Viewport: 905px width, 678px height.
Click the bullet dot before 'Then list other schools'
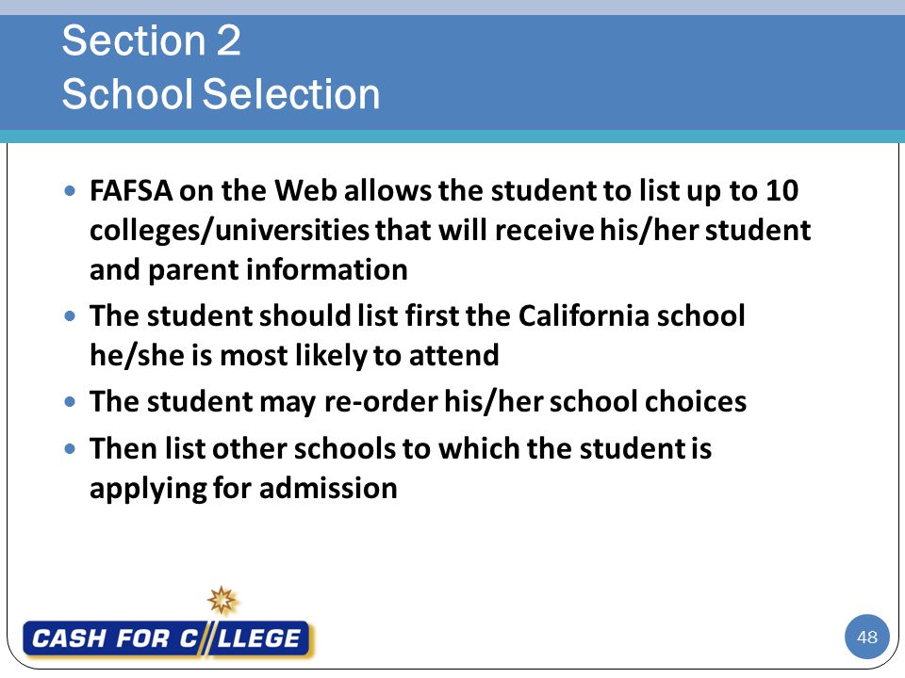point(71,448)
